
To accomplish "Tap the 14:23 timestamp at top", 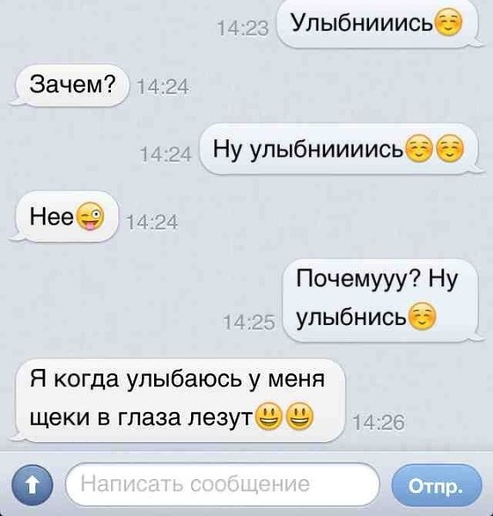I will pyautogui.click(x=243, y=30).
